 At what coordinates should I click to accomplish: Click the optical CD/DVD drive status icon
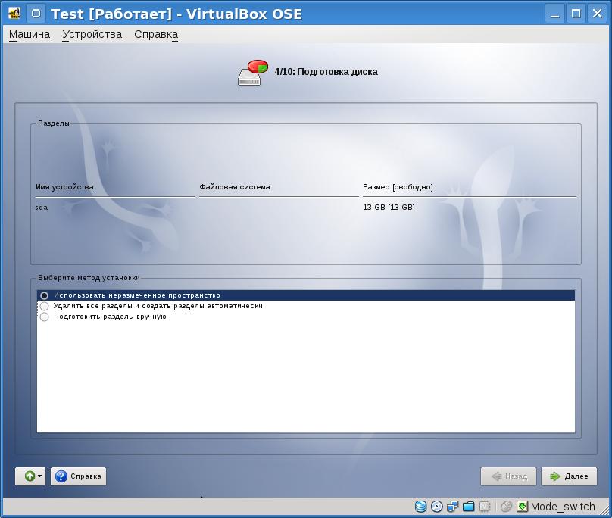point(437,507)
